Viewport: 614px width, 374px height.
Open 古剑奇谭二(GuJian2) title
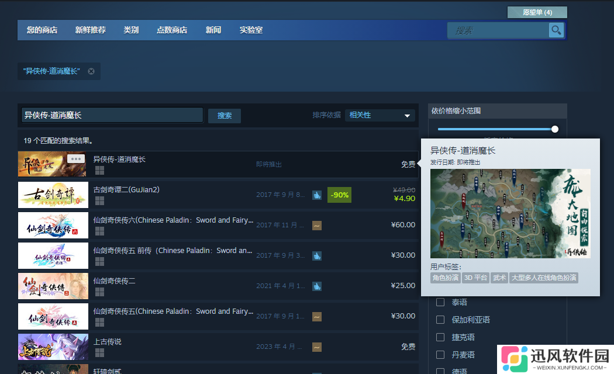pyautogui.click(x=126, y=190)
